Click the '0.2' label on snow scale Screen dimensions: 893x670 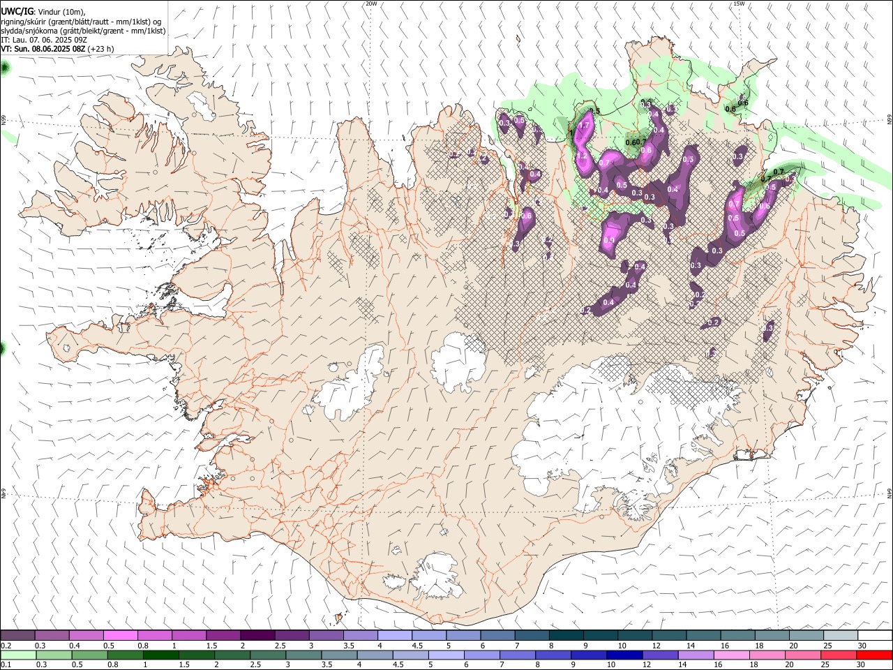(x=7, y=646)
